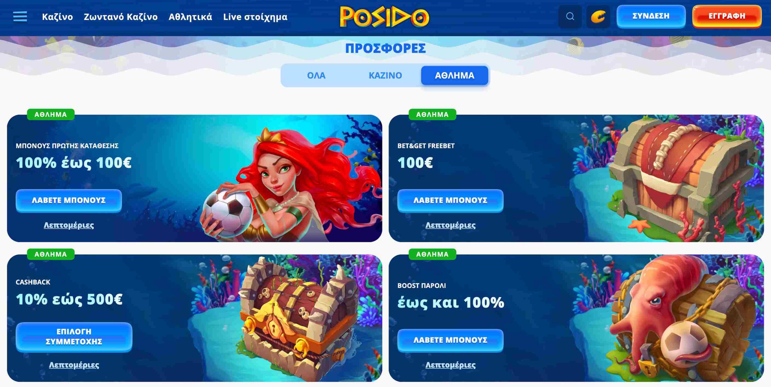Claim first deposit bonus ΛΑΒΕΤΕ ΜΠΟΝΟΥΣ
Viewport: 771px width, 387px height.
(69, 201)
